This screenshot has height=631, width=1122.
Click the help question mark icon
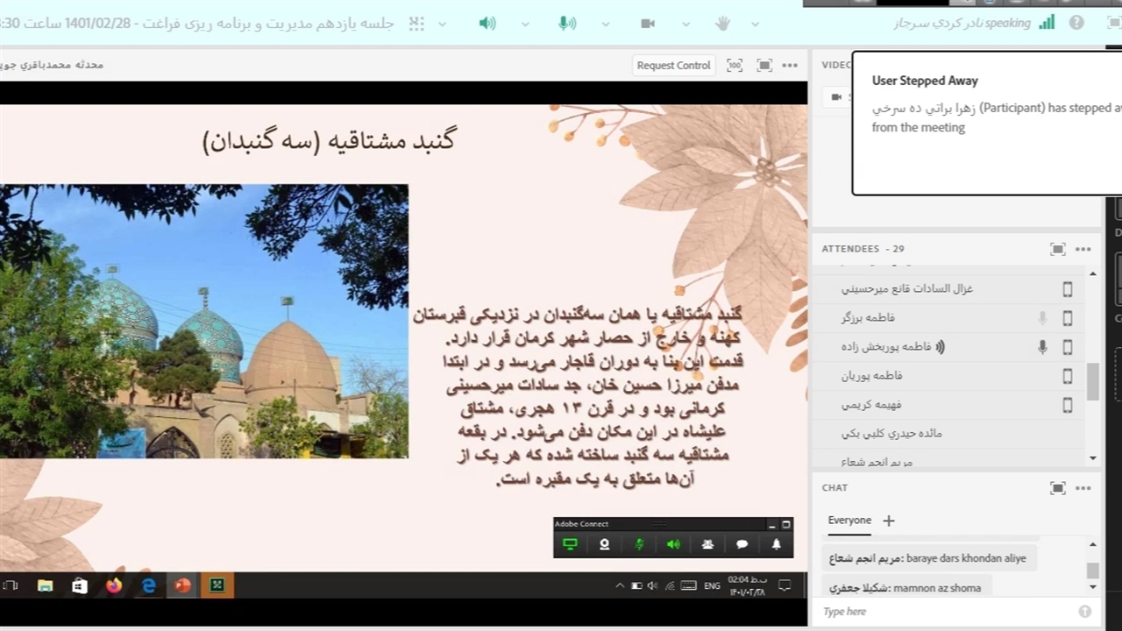tap(1076, 24)
